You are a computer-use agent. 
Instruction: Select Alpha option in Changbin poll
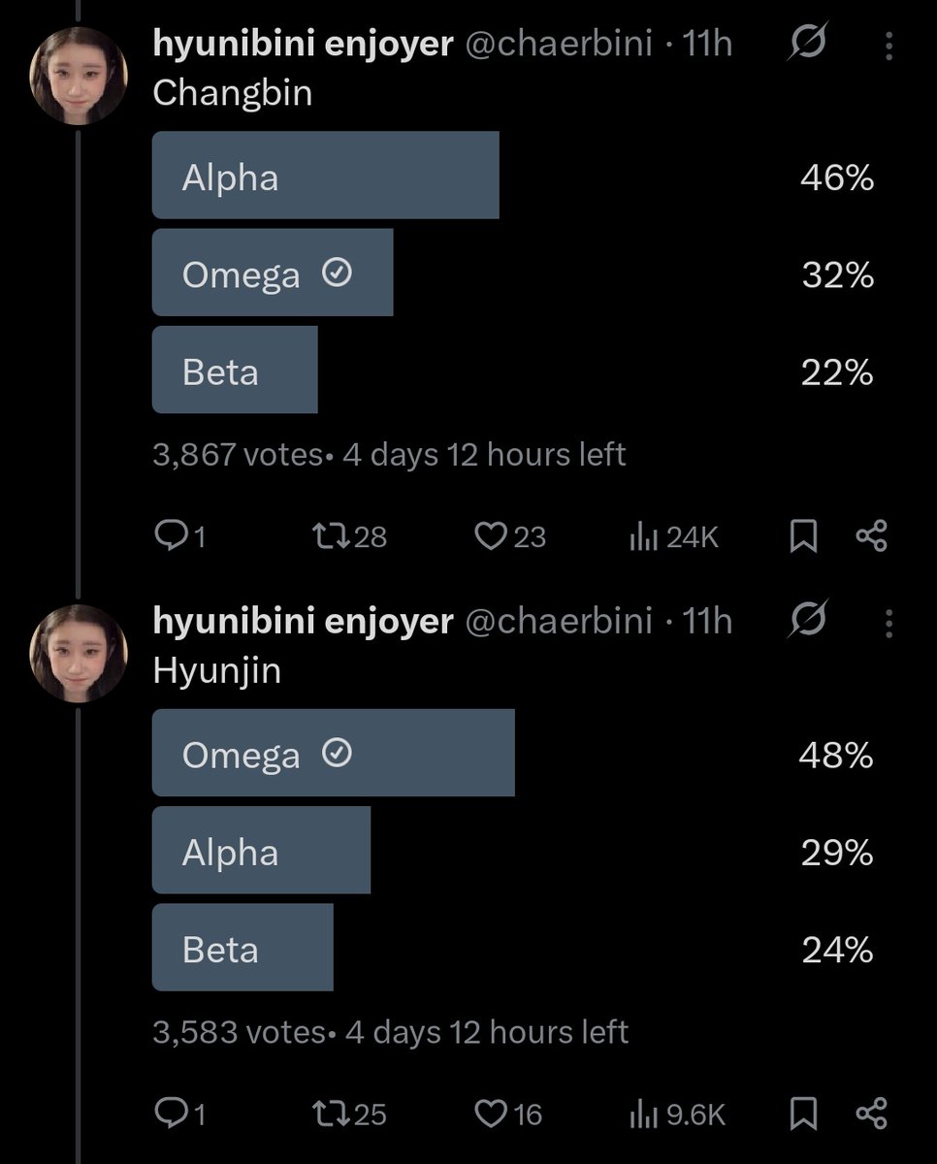tap(325, 176)
